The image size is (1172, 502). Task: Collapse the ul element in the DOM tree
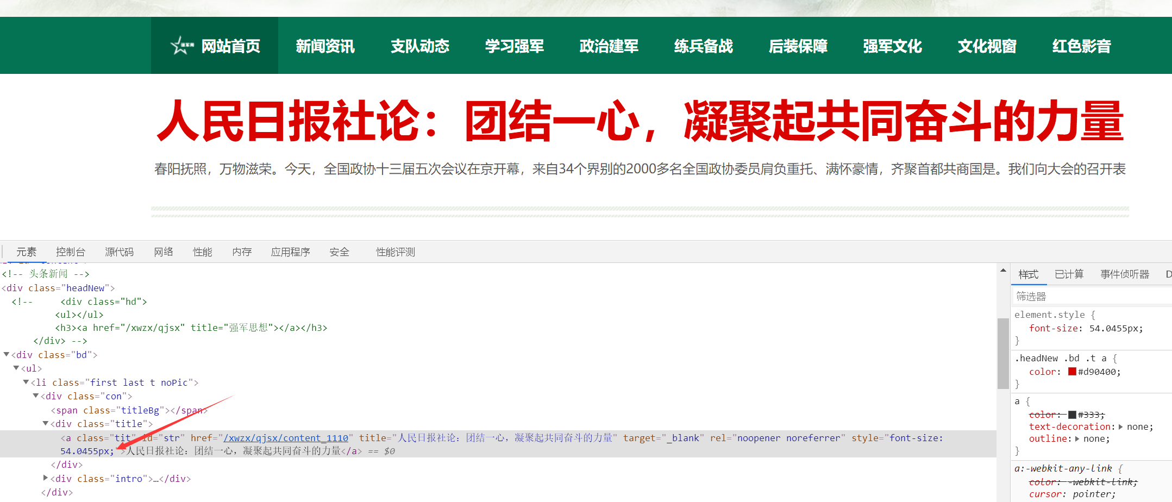tap(16, 368)
